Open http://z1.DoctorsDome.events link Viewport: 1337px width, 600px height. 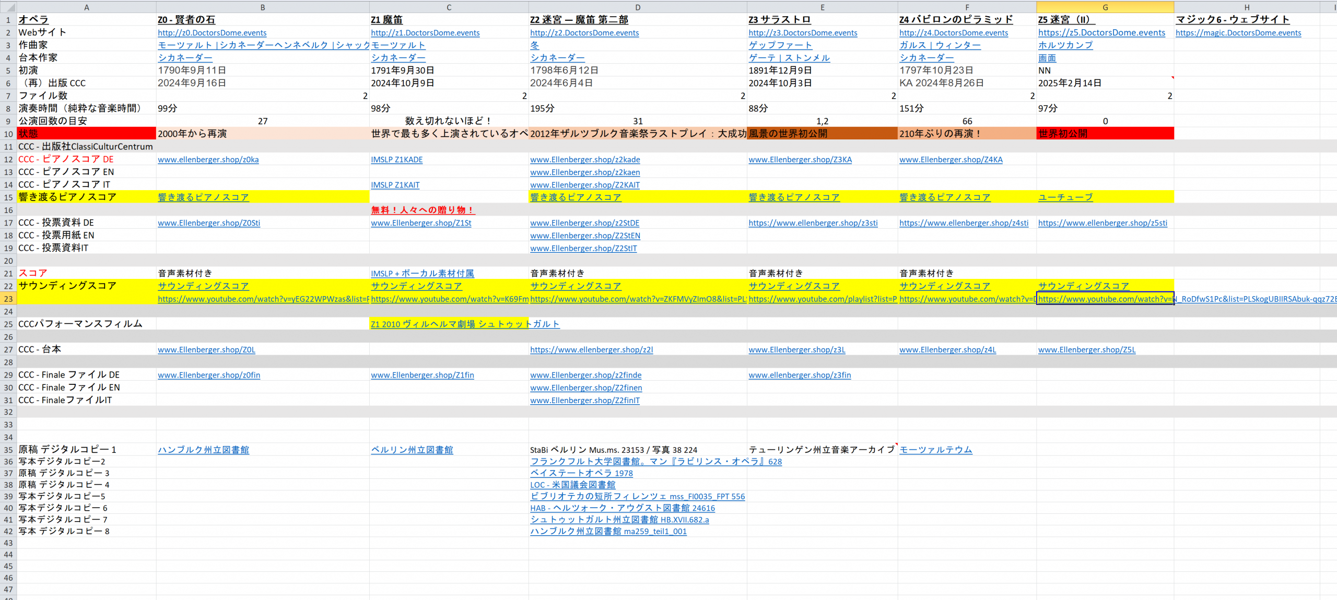tap(425, 32)
